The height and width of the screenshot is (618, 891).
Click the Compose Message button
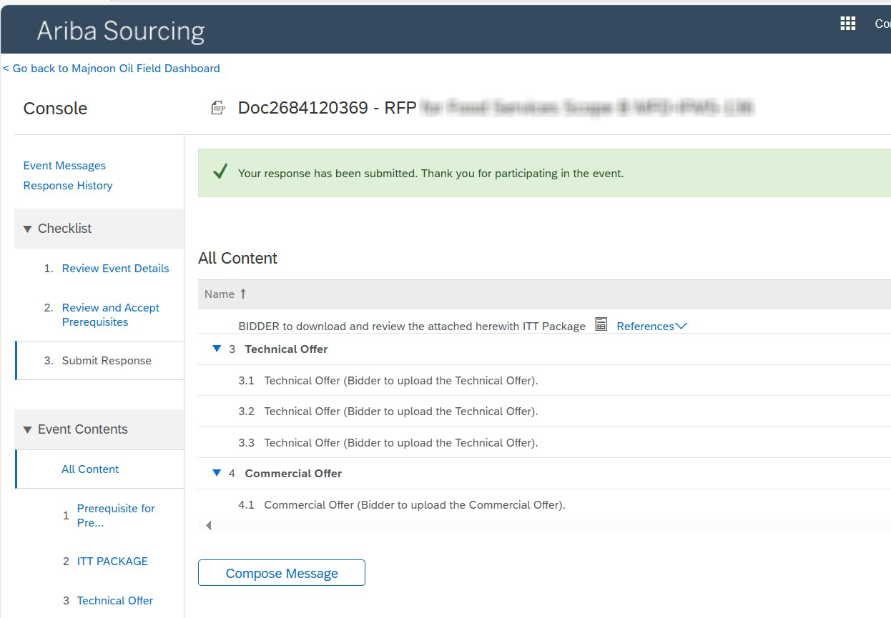282,573
